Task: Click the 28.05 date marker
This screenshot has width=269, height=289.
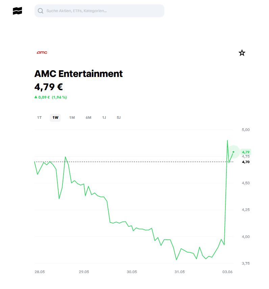Action: tap(40, 272)
